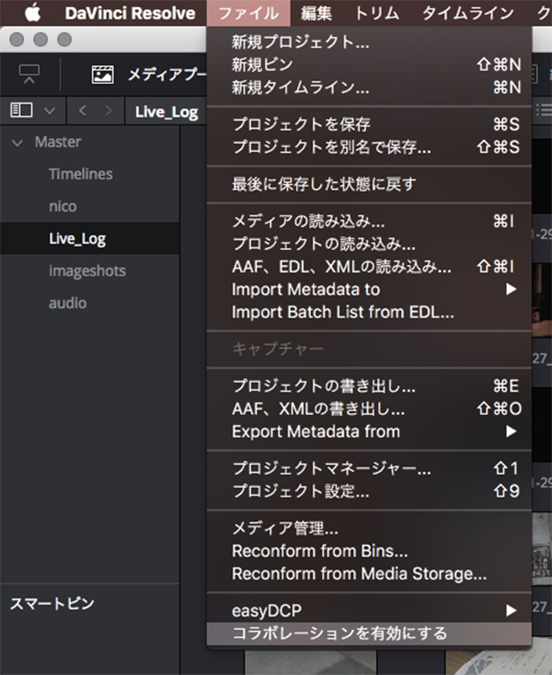Choose 新規プロジェクト from the file menu
The height and width of the screenshot is (675, 552).
click(x=300, y=42)
